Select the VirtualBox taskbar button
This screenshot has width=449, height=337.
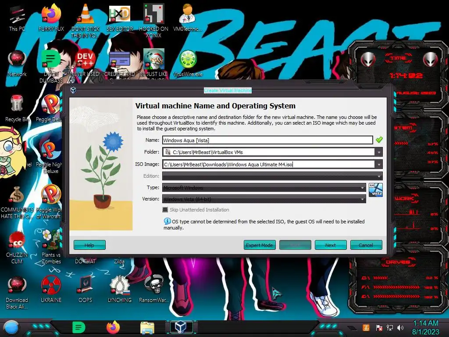pos(181,327)
